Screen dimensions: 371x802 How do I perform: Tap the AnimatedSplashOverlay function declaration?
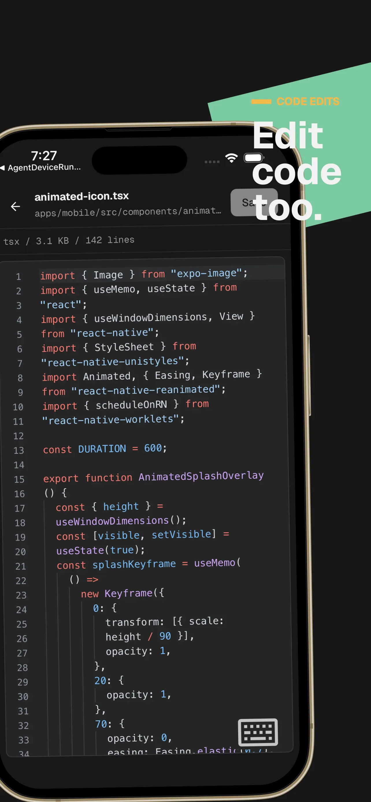(153, 477)
